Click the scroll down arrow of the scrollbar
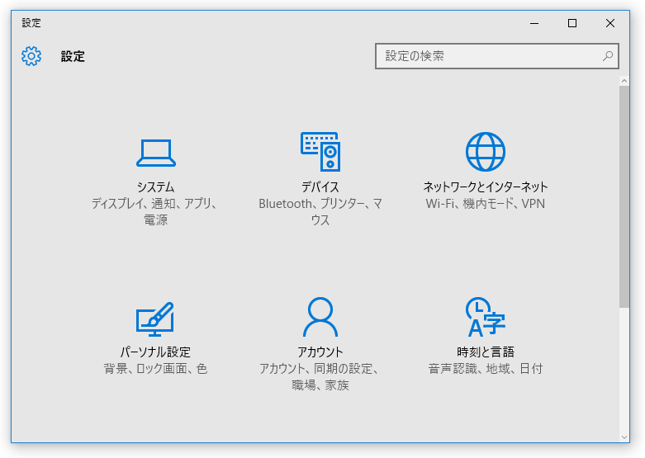The image size is (645, 458). 624,437
